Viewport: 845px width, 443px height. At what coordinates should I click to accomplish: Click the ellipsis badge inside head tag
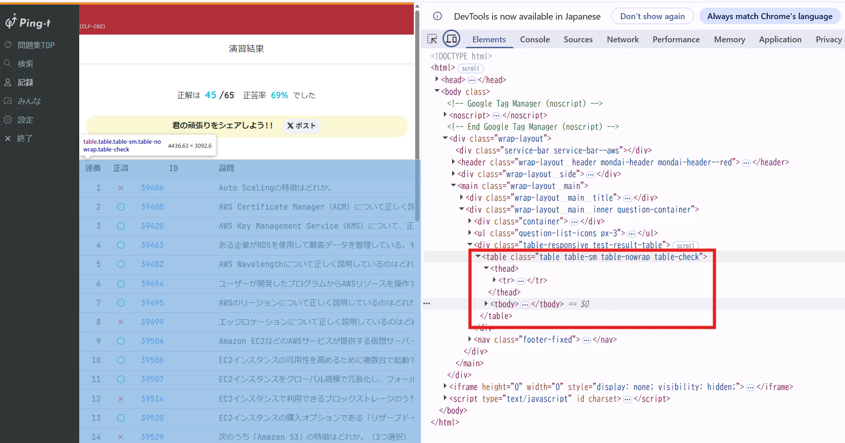coord(472,81)
